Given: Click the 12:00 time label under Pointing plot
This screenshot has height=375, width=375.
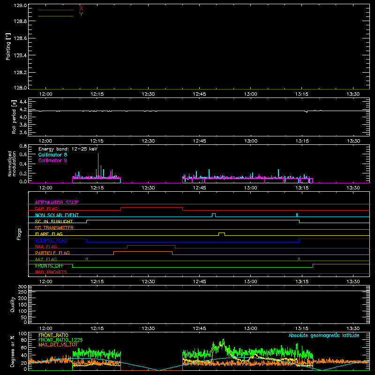Looking at the screenshot, I should coord(45,94).
